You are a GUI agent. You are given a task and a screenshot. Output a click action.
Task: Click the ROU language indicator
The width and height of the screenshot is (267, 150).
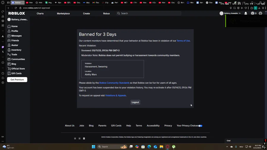click(241, 147)
